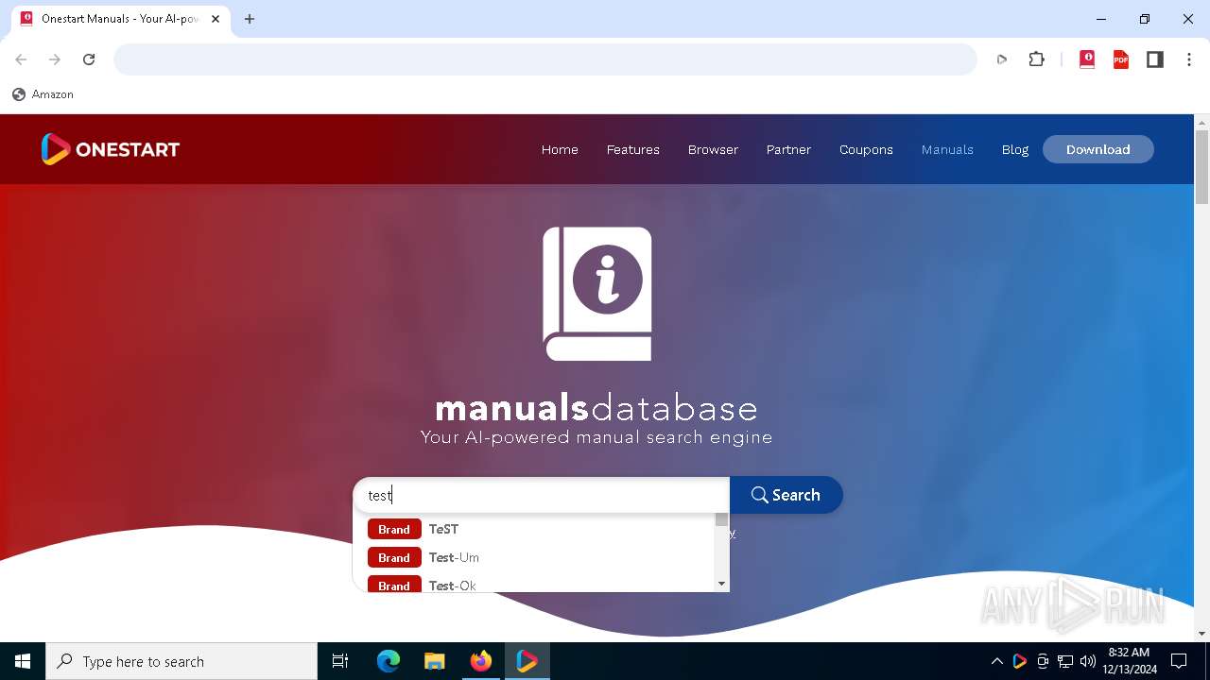This screenshot has height=680, width=1210.
Task: Open the browser three-dot menu
Action: tap(1189, 59)
